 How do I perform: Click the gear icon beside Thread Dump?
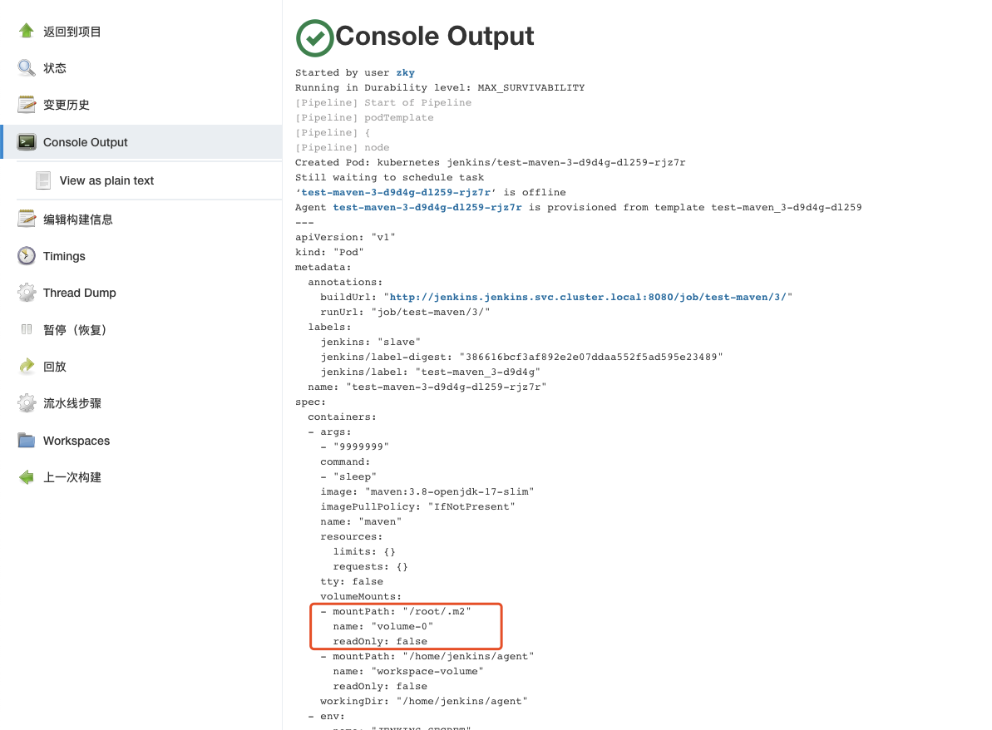click(26, 293)
